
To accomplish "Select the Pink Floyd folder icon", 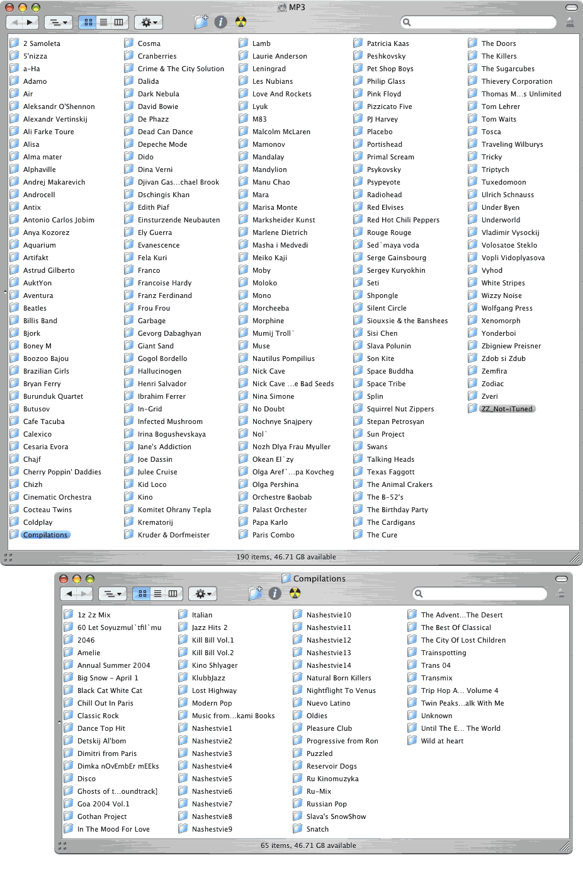I will click(358, 94).
